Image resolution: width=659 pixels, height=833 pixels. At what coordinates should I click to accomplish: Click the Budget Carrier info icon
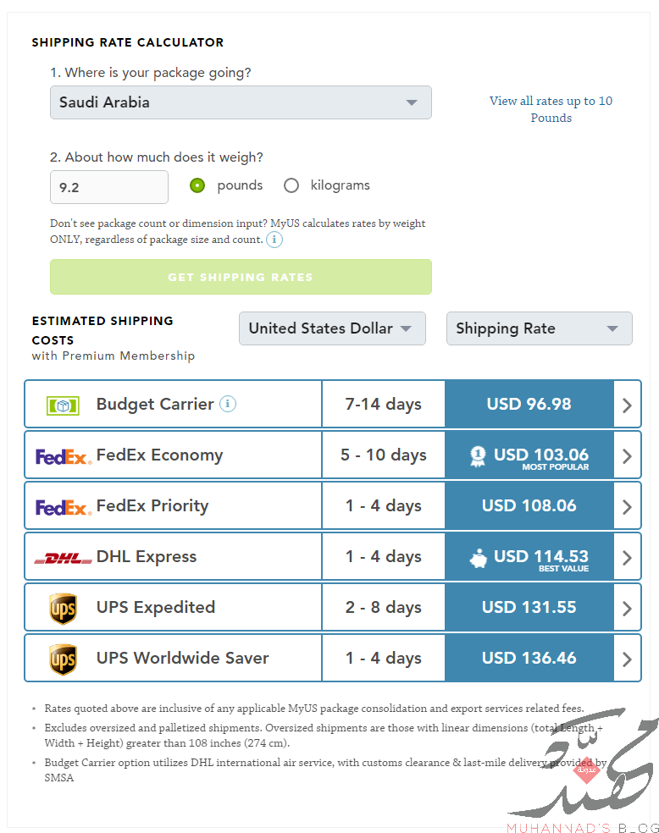228,404
